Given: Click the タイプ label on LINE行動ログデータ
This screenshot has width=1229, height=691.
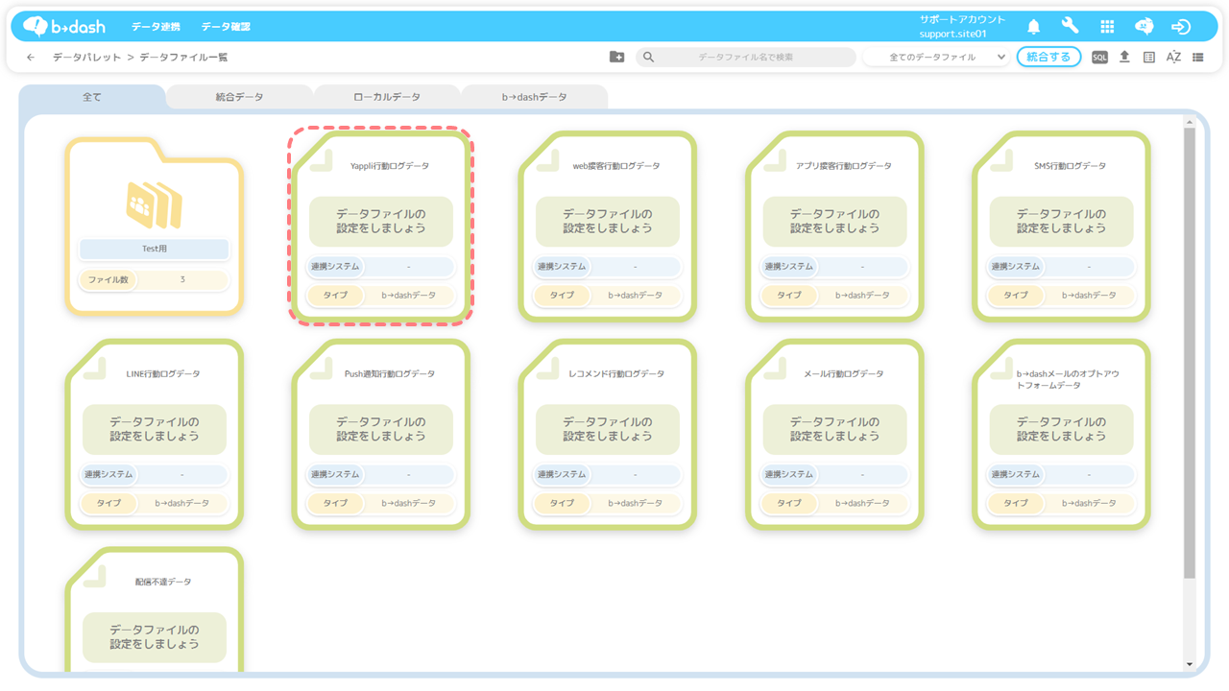Looking at the screenshot, I should click(x=108, y=503).
